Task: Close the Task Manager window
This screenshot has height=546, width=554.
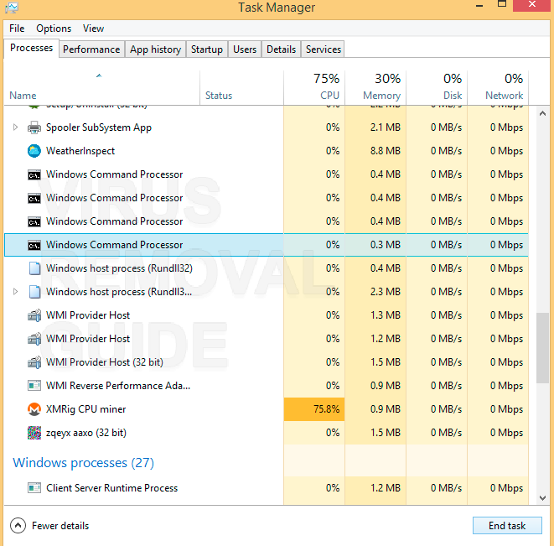Action: pos(532,5)
